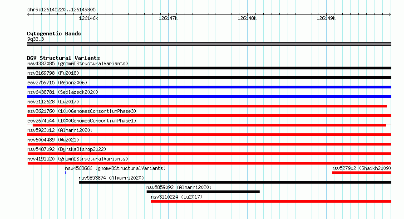Click the black bar under nsv5859092 (Almarri2020)
This screenshot has width=404, height=219.
[203, 192]
